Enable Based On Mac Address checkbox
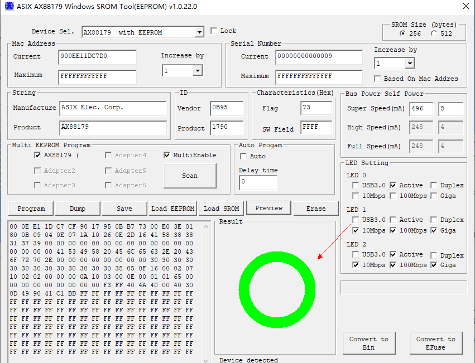The image size is (475, 363). pos(377,79)
